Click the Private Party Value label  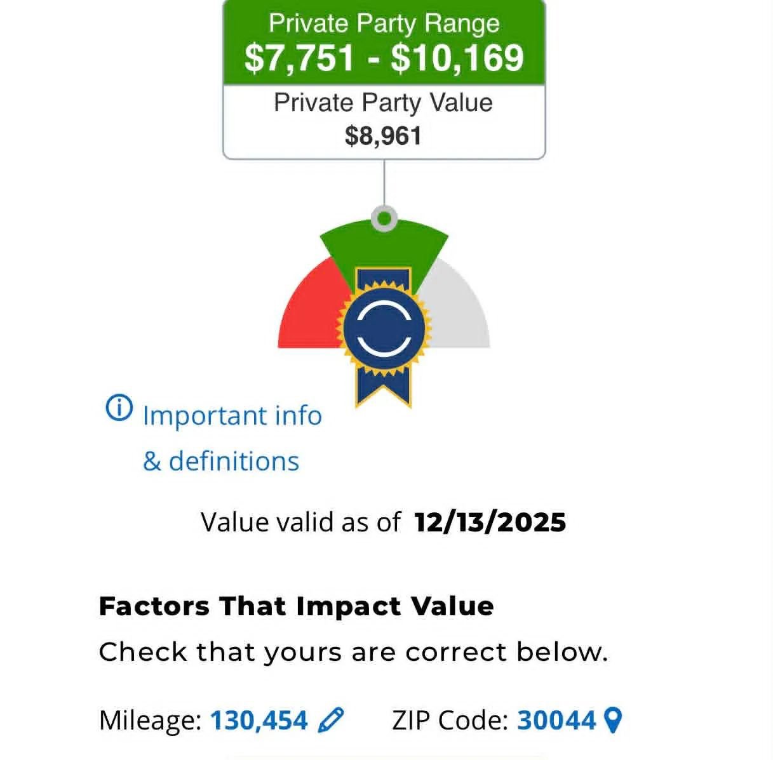[383, 103]
